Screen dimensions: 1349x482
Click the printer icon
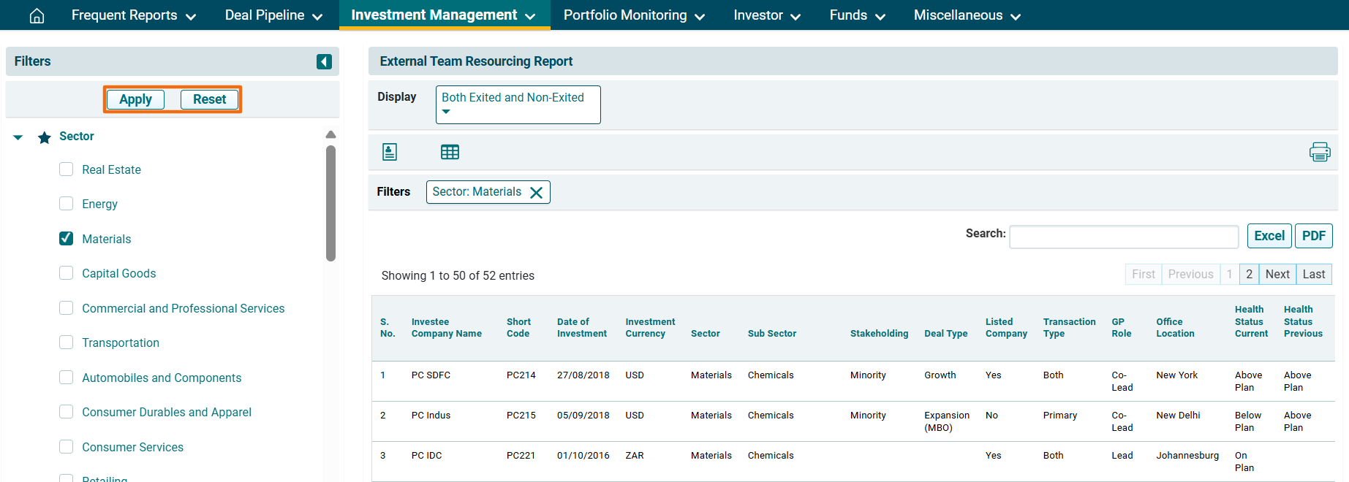(1319, 152)
